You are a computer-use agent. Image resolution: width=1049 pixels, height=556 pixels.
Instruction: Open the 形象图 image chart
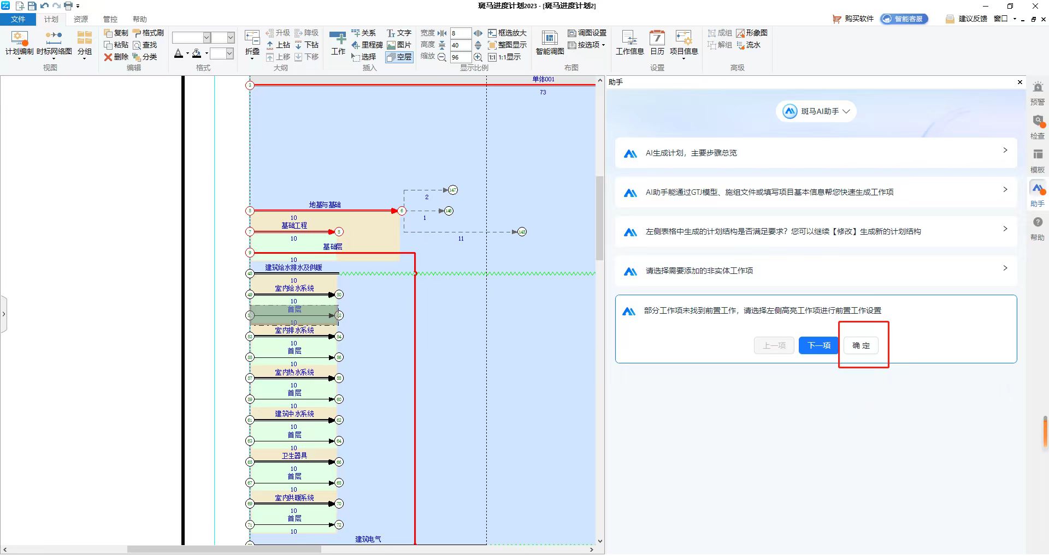coord(752,33)
